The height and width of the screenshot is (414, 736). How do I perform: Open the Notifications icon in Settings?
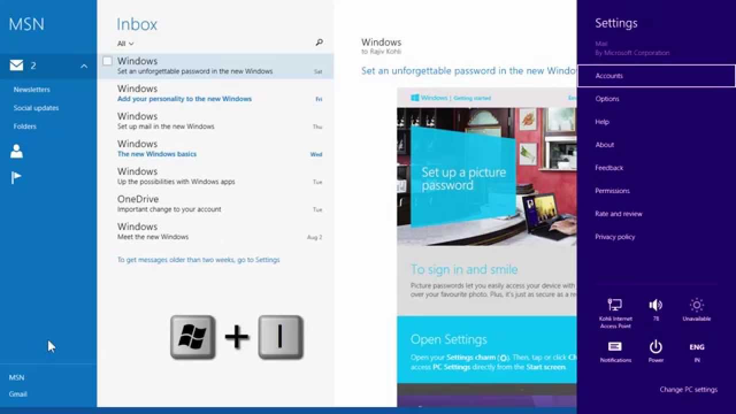(x=615, y=347)
